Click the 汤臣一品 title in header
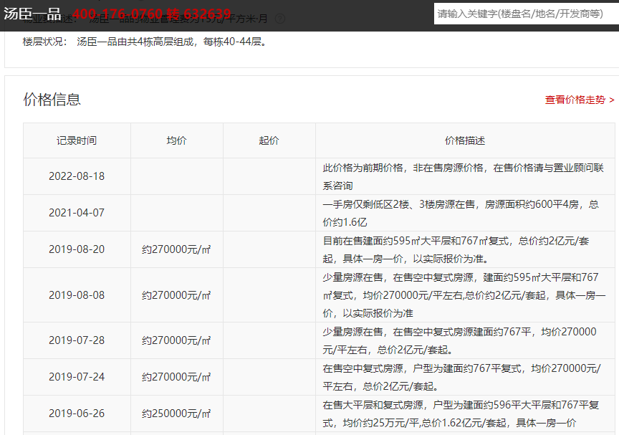The image size is (619, 435). 32,14
